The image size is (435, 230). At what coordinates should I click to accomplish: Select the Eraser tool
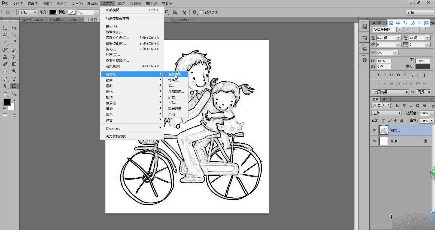(5, 64)
